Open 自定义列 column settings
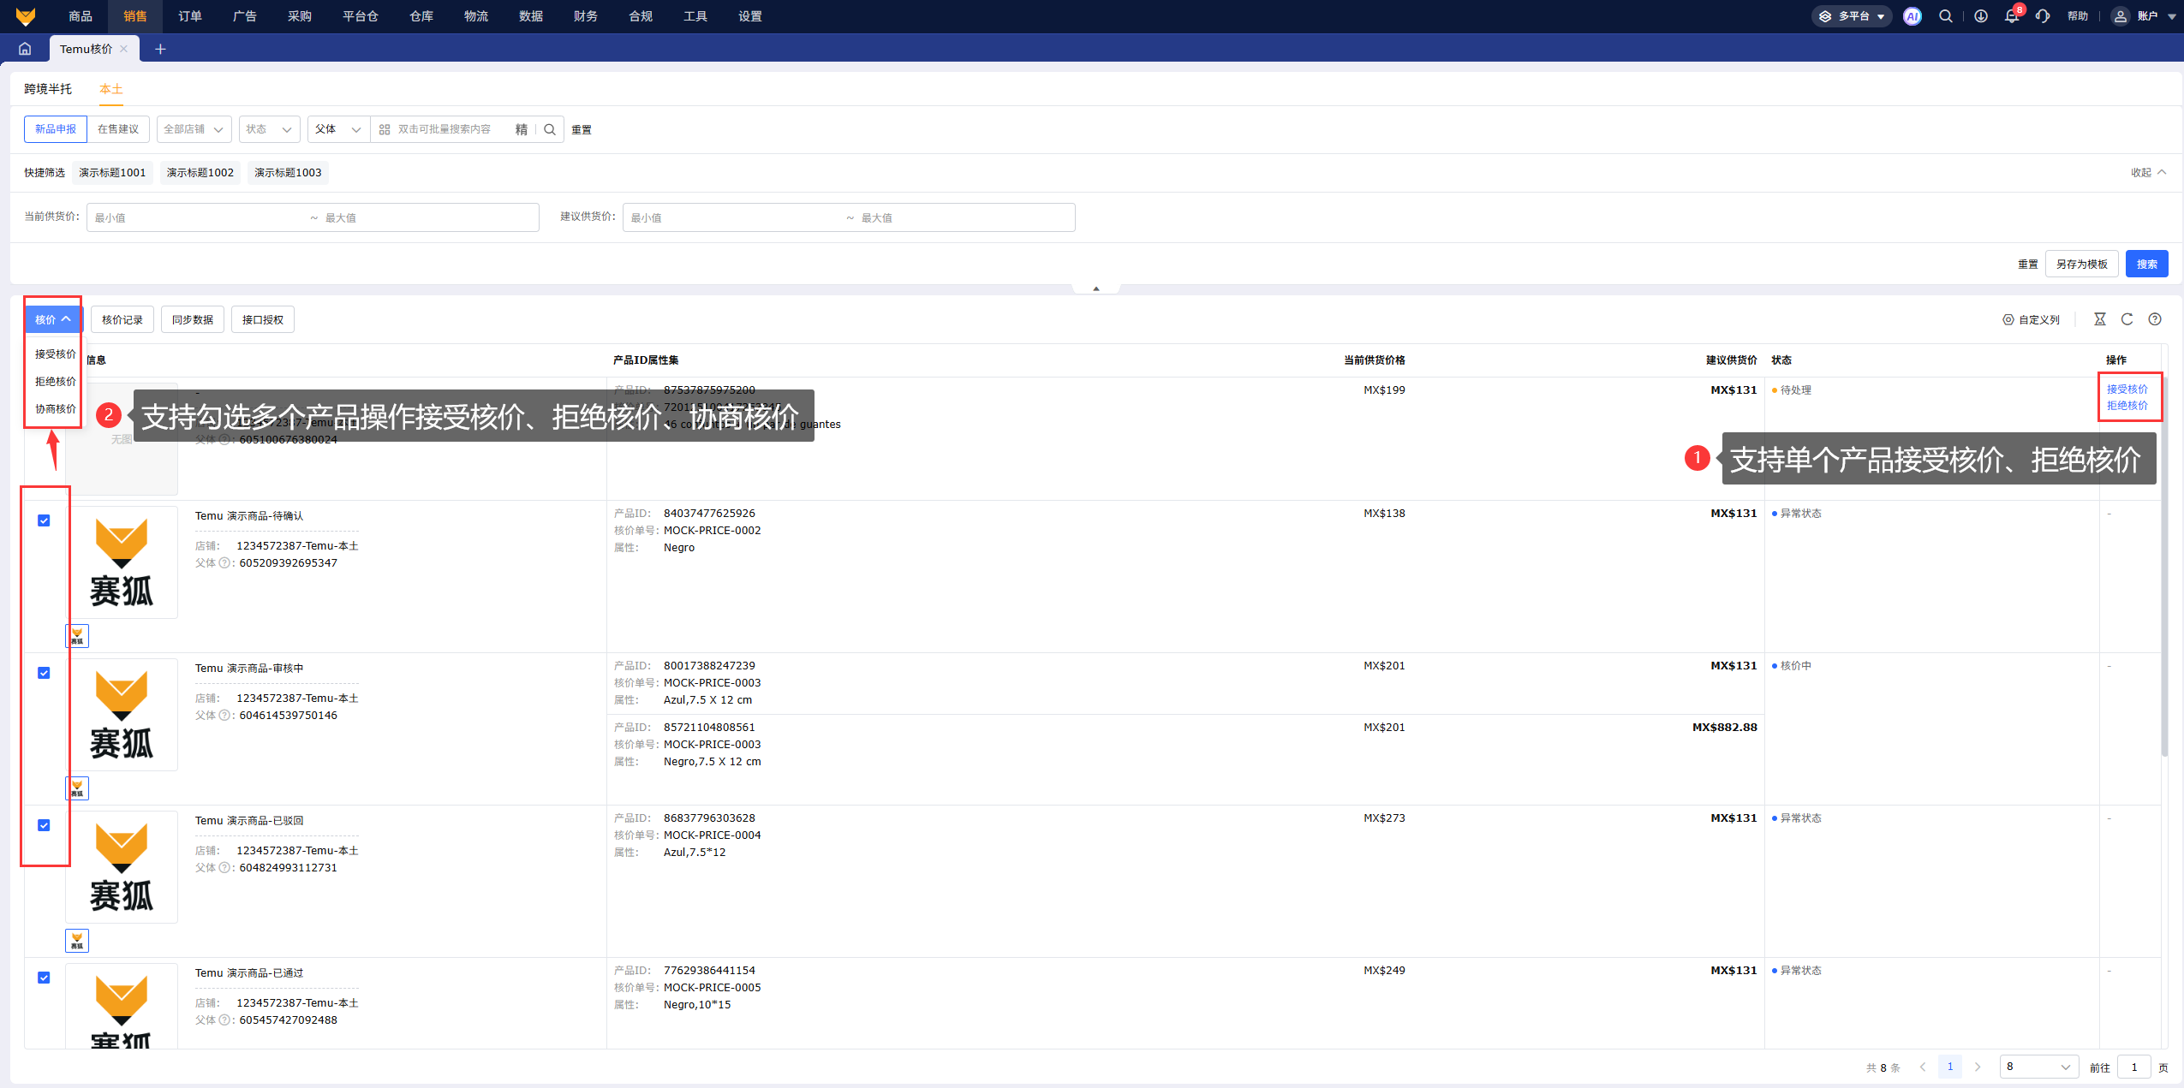The width and height of the screenshot is (2184, 1088). (x=2031, y=319)
